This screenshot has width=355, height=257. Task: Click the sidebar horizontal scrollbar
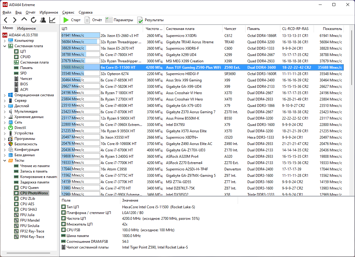coord(28,253)
